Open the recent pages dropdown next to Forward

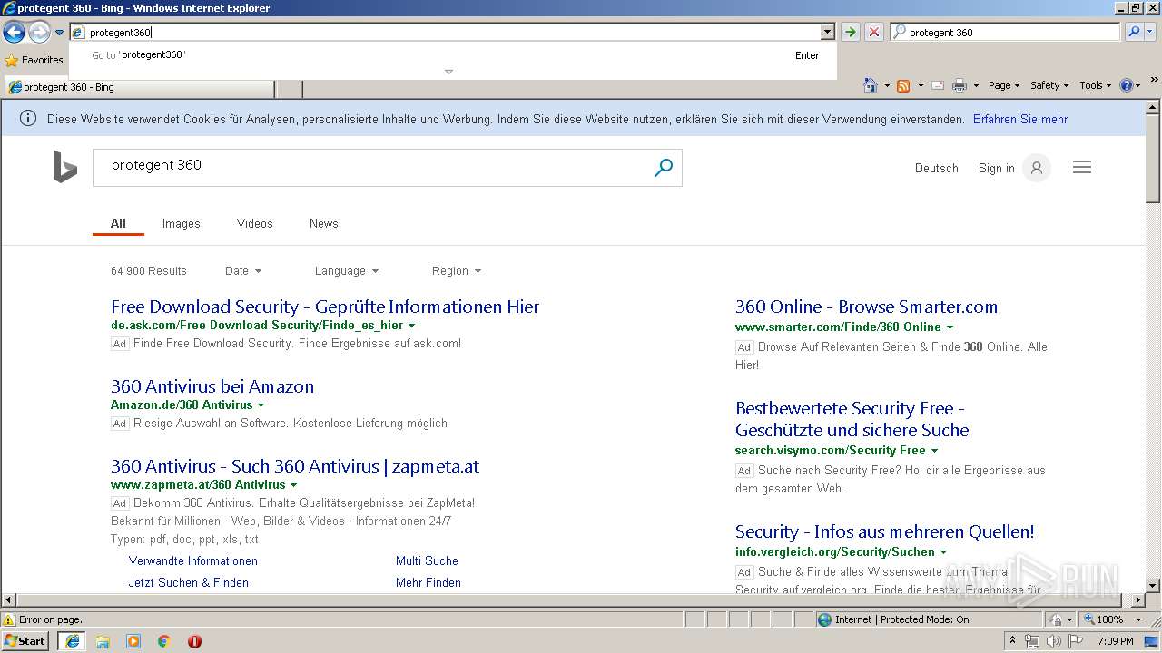[59, 33]
